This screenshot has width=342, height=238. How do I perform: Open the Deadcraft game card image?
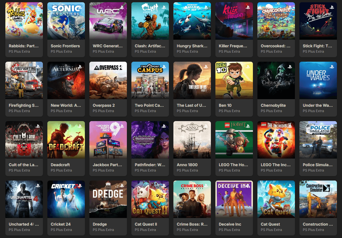pos(66,140)
